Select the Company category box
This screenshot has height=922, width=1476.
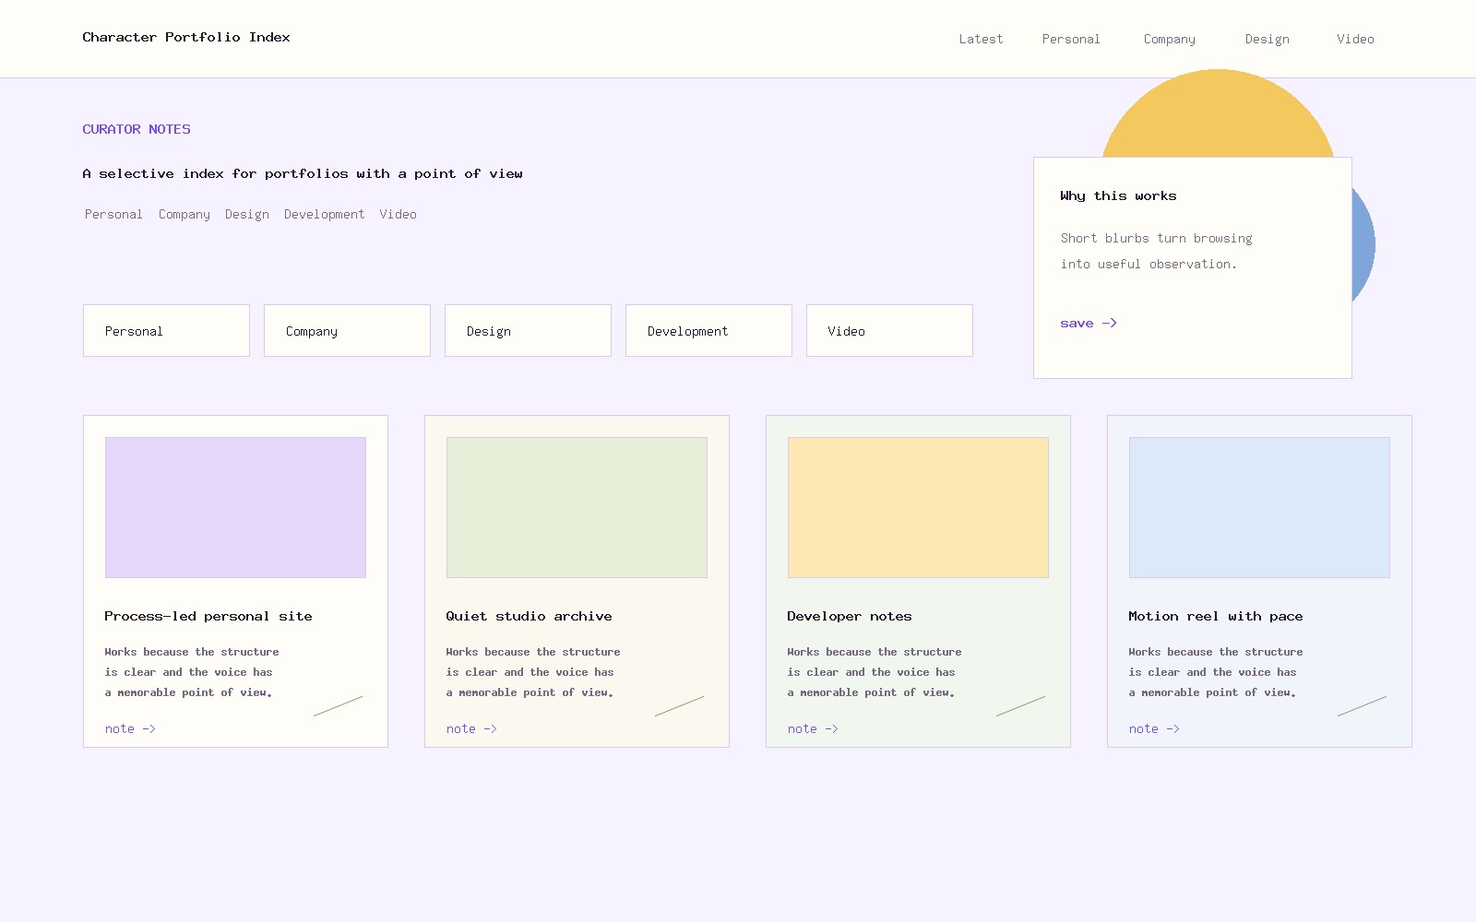347,331
